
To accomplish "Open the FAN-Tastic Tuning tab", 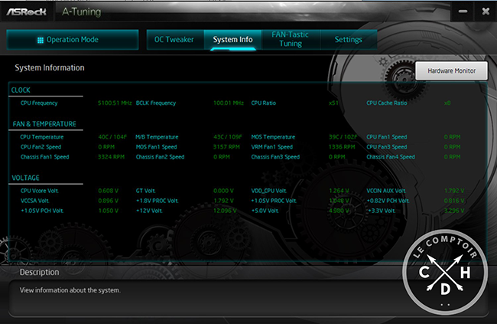I will click(x=291, y=39).
